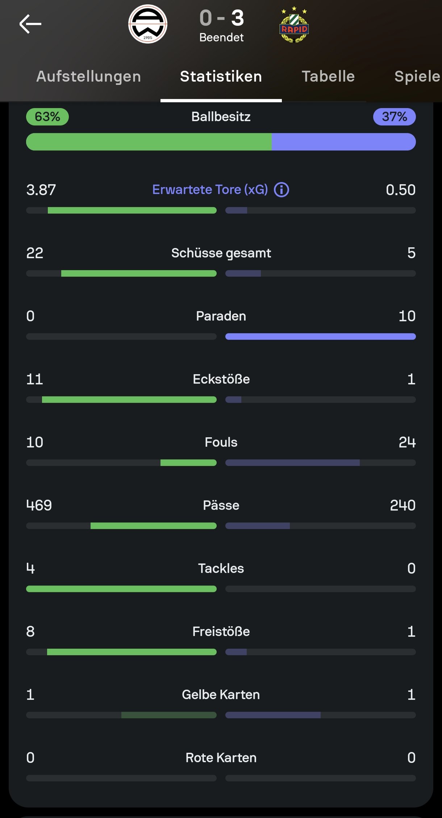Viewport: 442px width, 818px height.
Task: Tap the Gelbe Karten label
Action: 221,695
